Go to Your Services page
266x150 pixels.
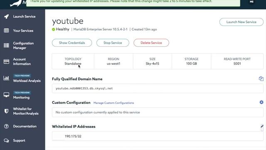(x=23, y=30)
